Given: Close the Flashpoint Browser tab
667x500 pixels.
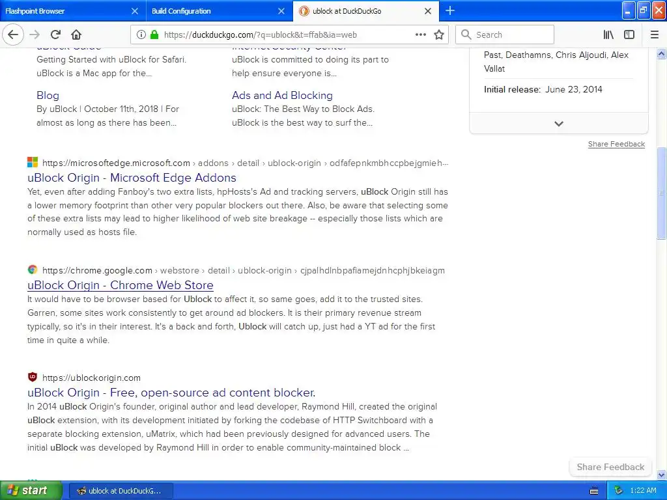Looking at the screenshot, I should (x=134, y=11).
